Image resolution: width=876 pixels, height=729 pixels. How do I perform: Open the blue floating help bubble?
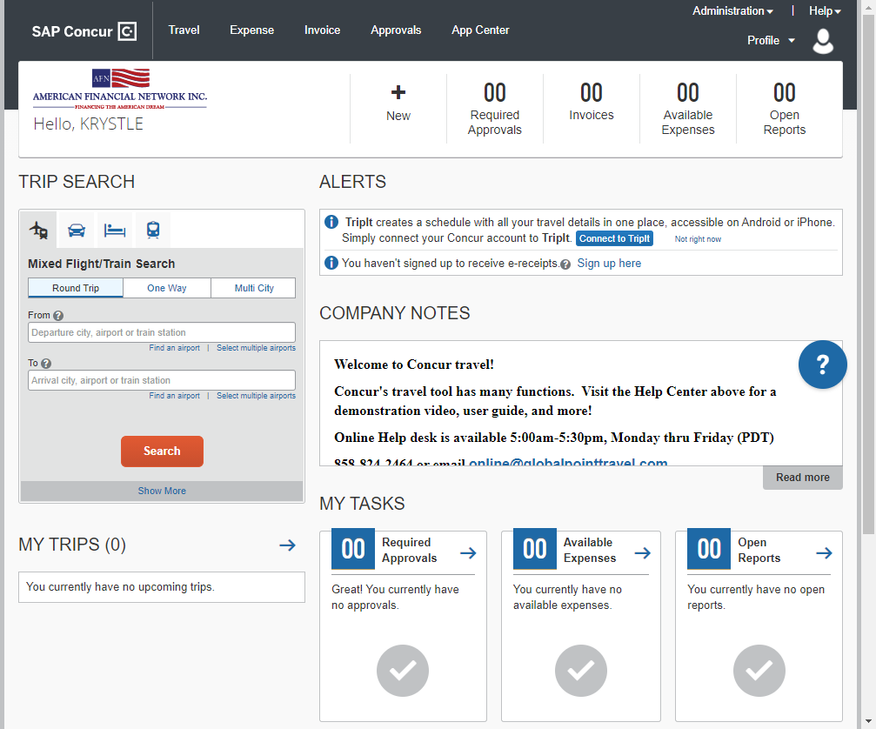822,364
